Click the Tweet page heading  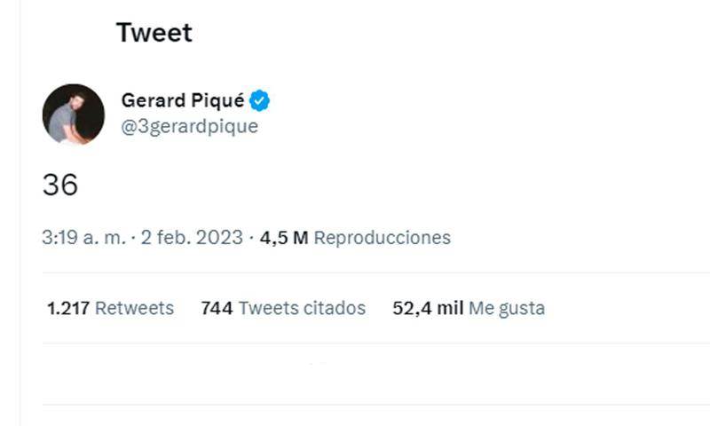click(x=154, y=33)
